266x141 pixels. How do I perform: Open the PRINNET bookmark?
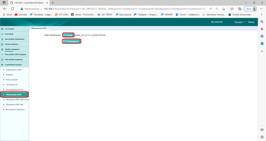[167, 15]
